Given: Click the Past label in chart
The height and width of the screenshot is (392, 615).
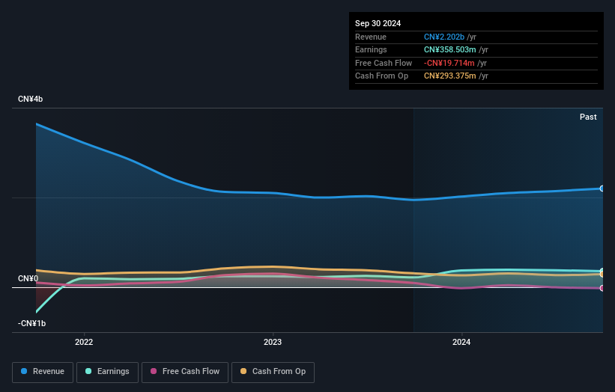Looking at the screenshot, I should click(x=588, y=117).
